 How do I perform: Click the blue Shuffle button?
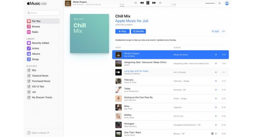[x=138, y=31]
